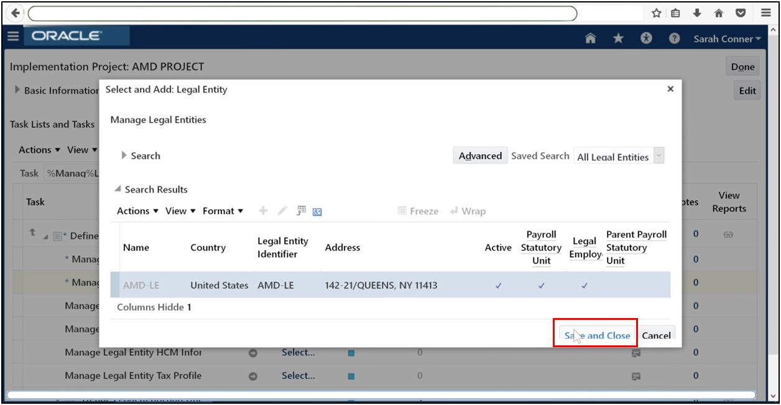Click the Advanced search button
The image size is (781, 405).
(x=479, y=155)
